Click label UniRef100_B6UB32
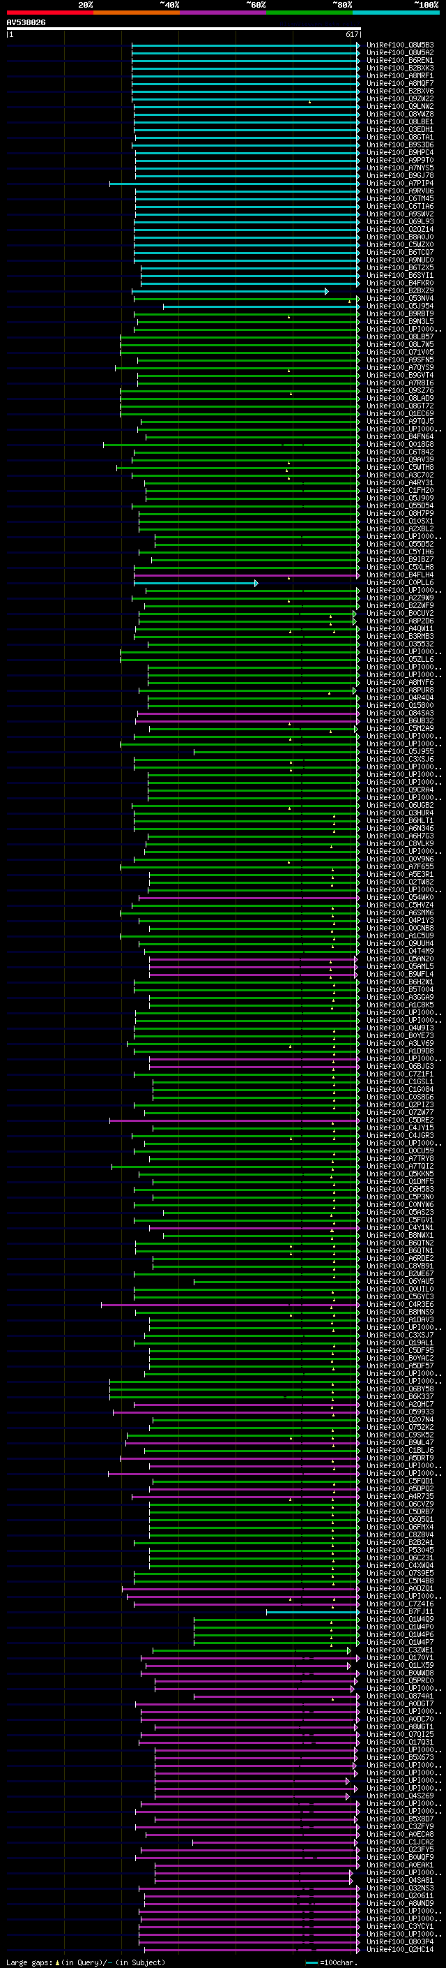Screen dimensions: 446x1968 (400, 721)
